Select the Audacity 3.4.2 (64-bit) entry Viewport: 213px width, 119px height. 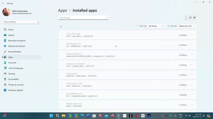coord(127,65)
